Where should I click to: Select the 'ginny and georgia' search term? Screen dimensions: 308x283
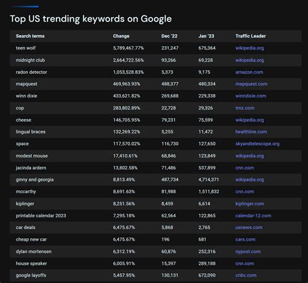click(34, 180)
